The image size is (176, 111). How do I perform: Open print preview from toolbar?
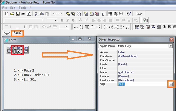(29, 14)
